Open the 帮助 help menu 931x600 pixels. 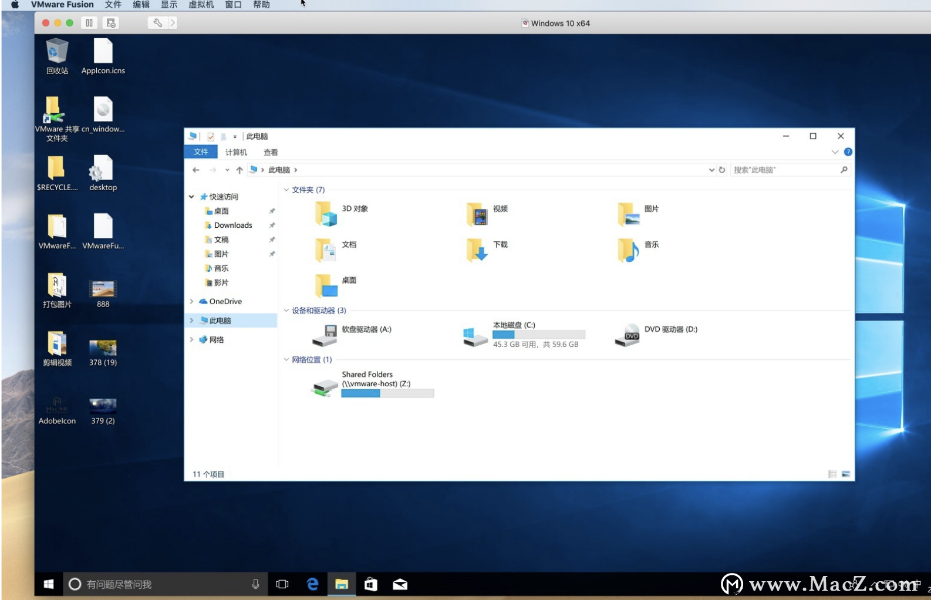(x=261, y=5)
